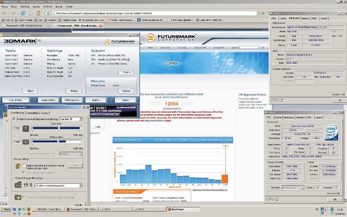Open the standard 2D mode dropdown
Image resolution: width=347 pixels, height=217 pixels.
(81, 119)
